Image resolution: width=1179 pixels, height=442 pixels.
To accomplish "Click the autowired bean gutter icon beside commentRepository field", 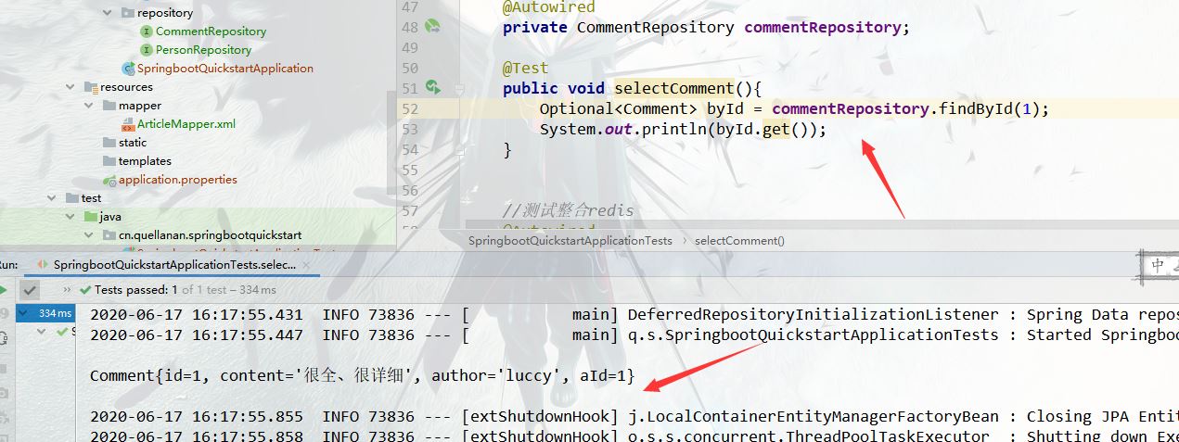I will coord(432,27).
